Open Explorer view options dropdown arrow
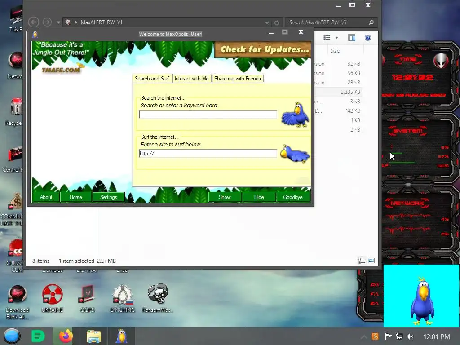 click(x=337, y=38)
